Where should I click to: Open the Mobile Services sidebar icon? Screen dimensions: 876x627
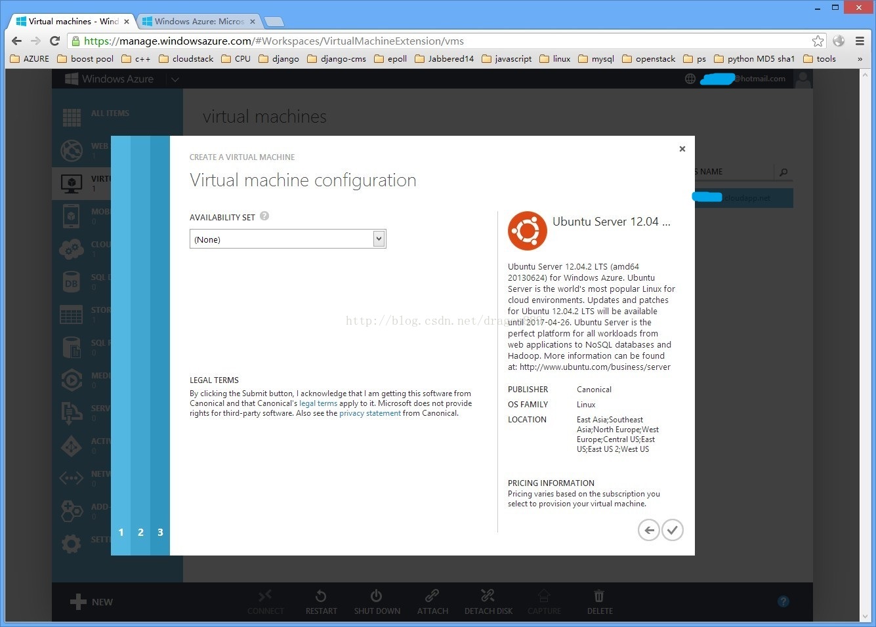(72, 216)
